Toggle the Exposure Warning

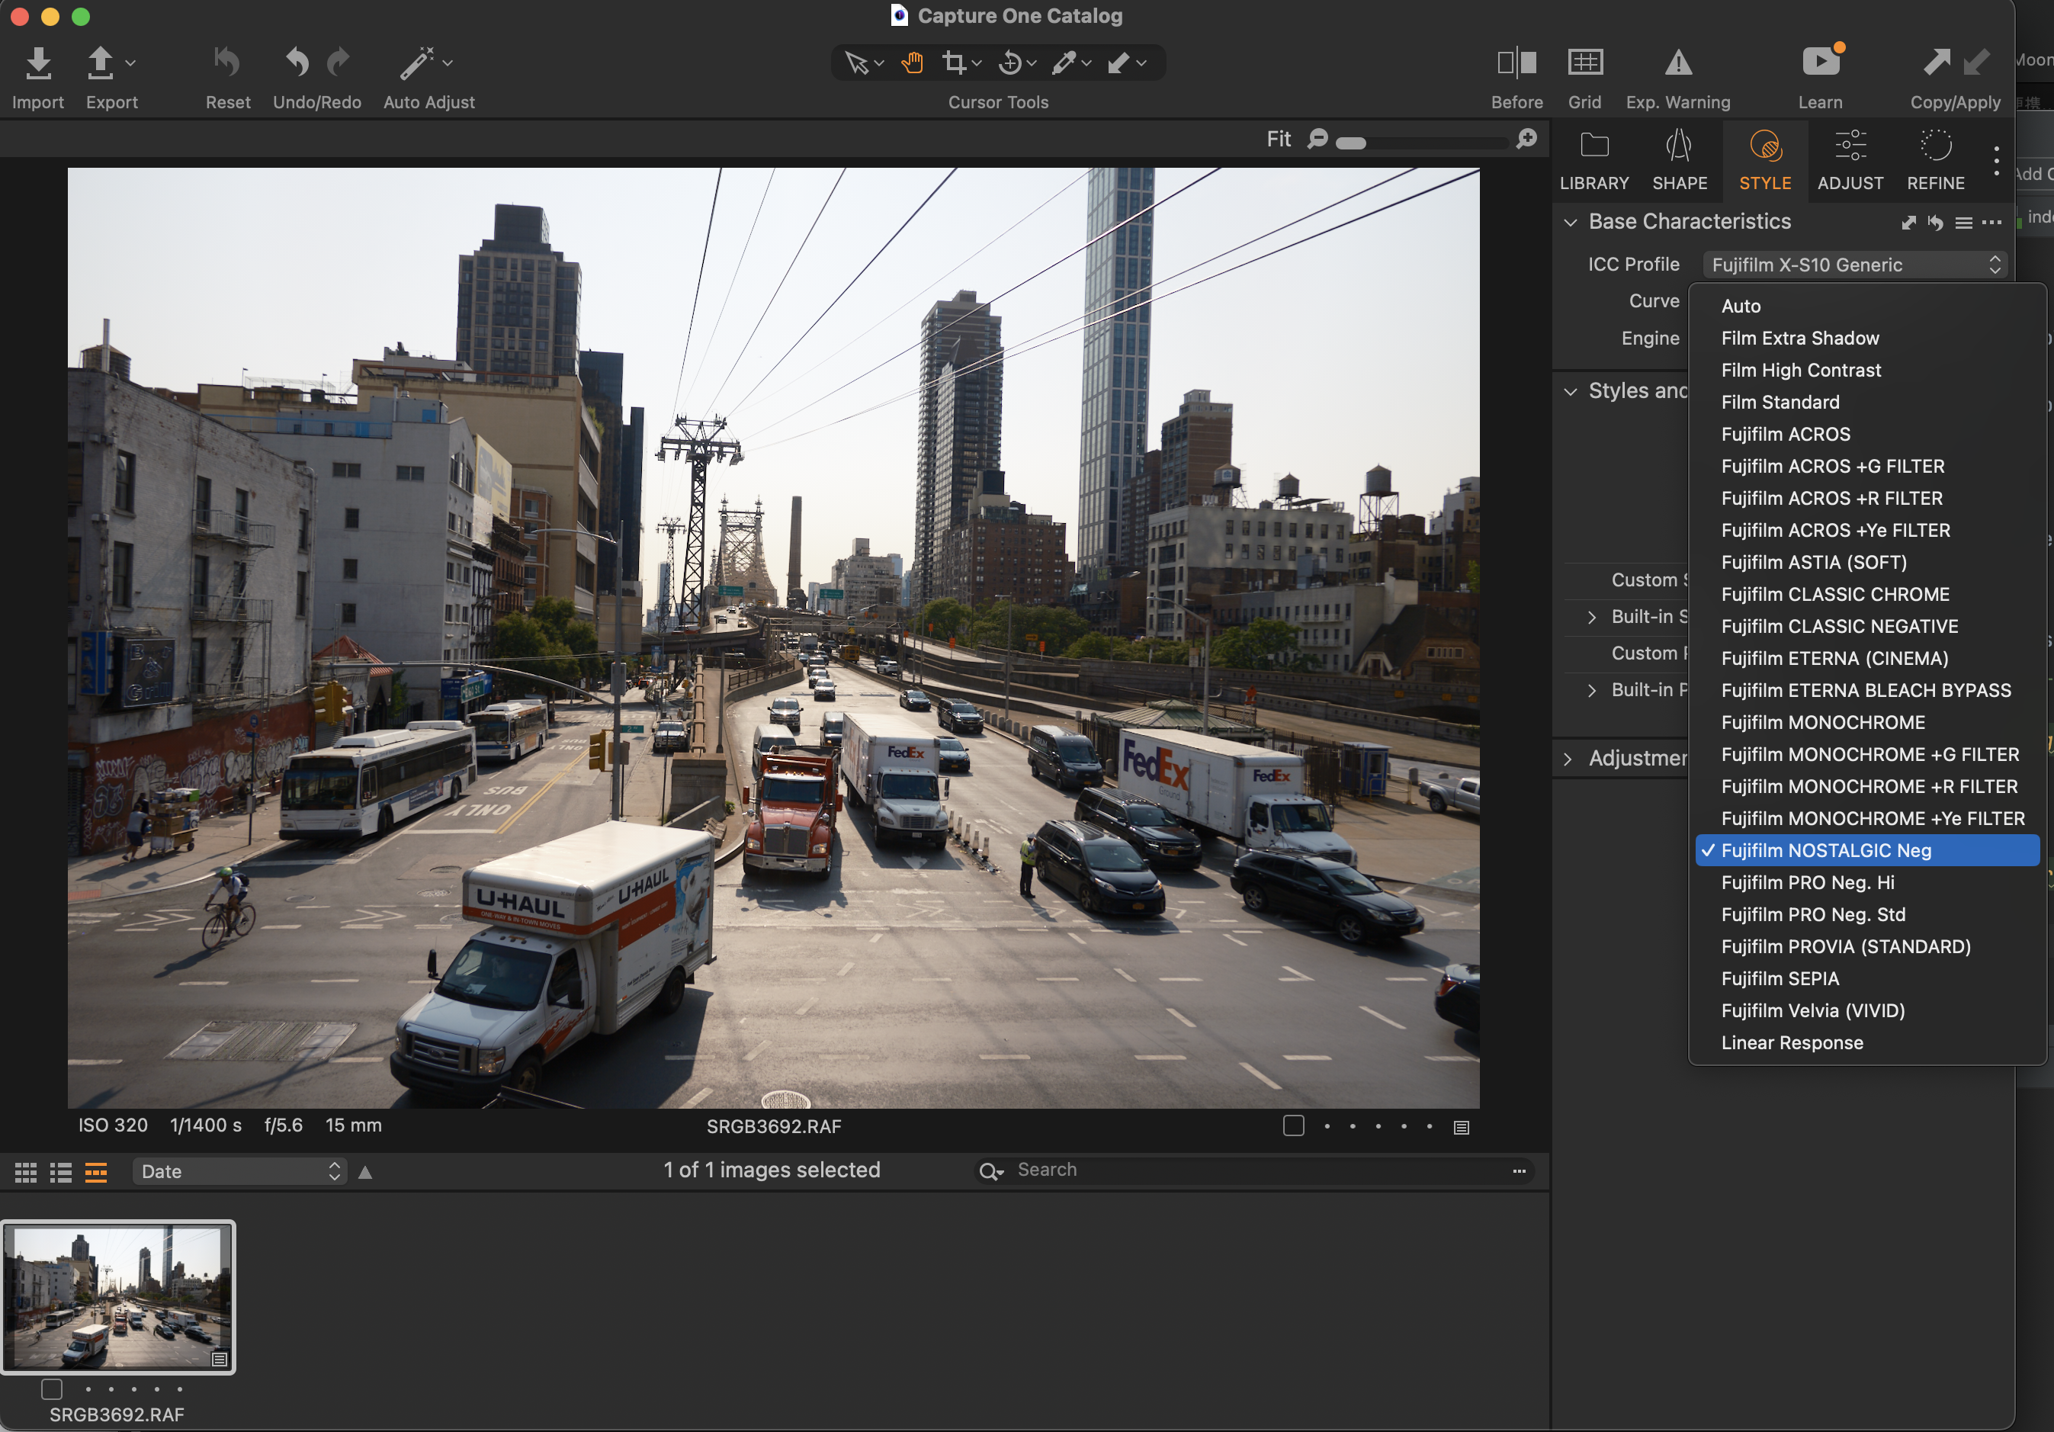click(1678, 63)
